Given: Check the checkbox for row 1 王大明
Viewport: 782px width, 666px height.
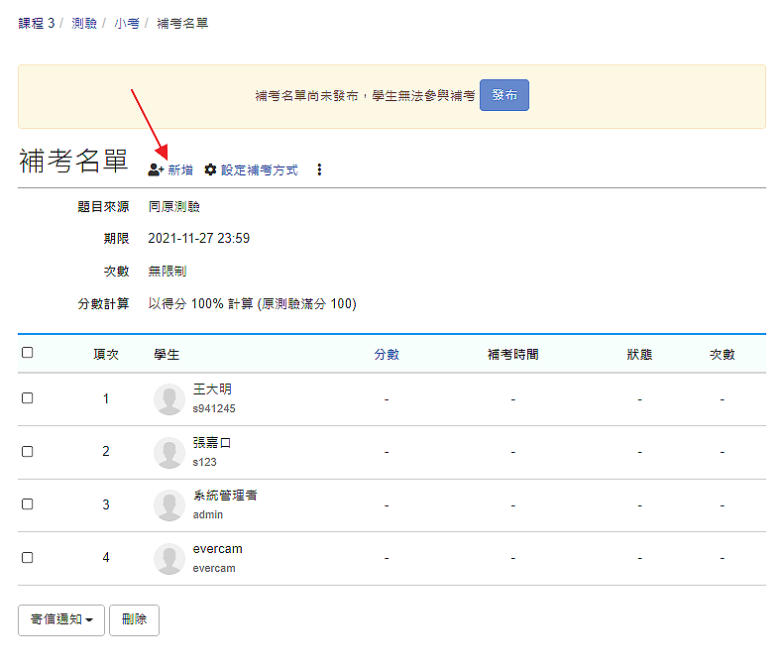Looking at the screenshot, I should point(28,398).
